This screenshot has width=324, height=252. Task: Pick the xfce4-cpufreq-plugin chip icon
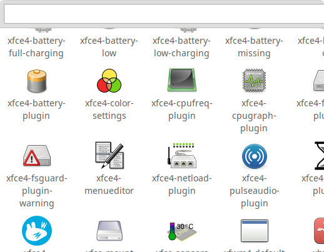[182, 80]
